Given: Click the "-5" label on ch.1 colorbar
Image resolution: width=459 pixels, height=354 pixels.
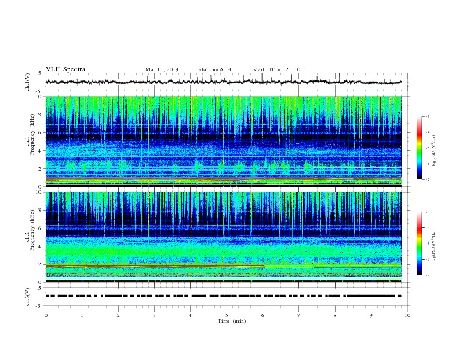Looking at the screenshot, I should click(428, 148).
